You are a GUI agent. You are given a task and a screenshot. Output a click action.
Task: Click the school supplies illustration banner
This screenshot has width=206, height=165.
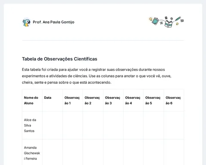tap(166, 22)
